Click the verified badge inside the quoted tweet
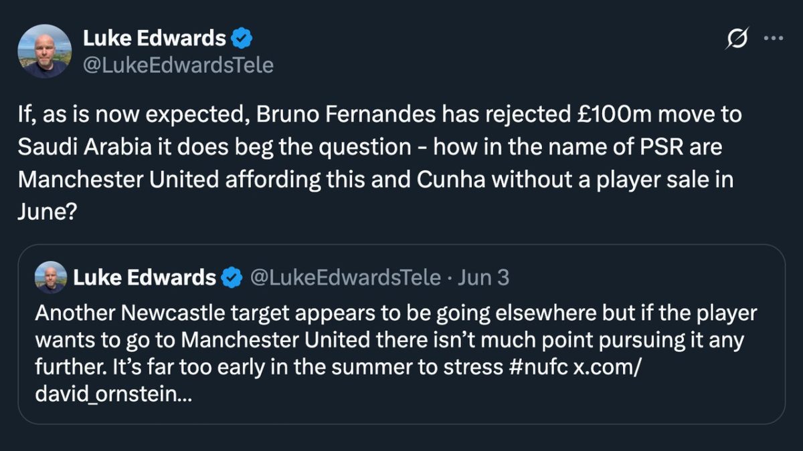This screenshot has height=451, width=803. (232, 277)
